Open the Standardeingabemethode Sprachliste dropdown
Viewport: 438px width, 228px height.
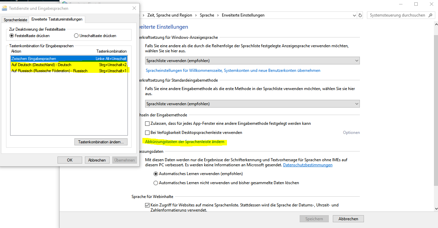coord(252,104)
